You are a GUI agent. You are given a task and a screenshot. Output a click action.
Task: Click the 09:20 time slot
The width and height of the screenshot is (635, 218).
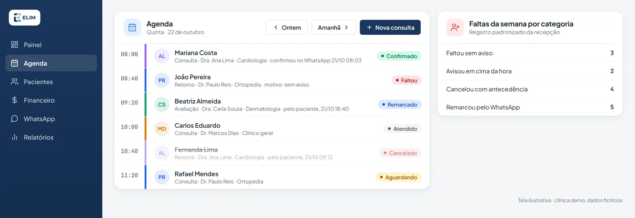(129, 103)
